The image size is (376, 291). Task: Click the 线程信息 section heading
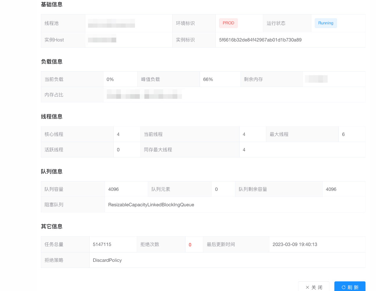[52, 117]
